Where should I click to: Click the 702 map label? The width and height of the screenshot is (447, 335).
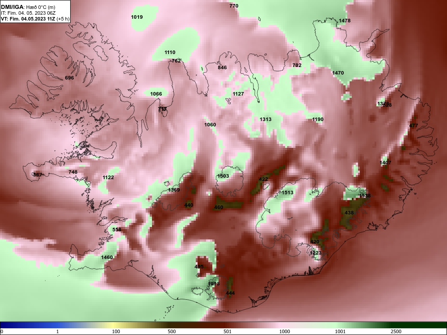pos(297,65)
